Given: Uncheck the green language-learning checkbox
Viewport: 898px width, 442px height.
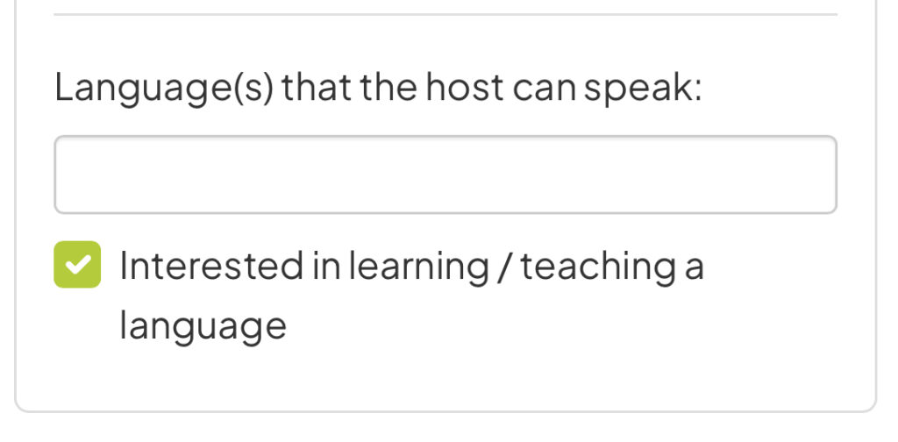Looking at the screenshot, I should pyautogui.click(x=77, y=265).
